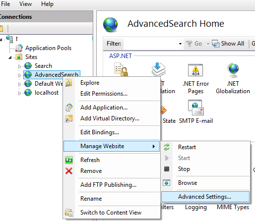Open the View menu

click(x=25, y=3)
